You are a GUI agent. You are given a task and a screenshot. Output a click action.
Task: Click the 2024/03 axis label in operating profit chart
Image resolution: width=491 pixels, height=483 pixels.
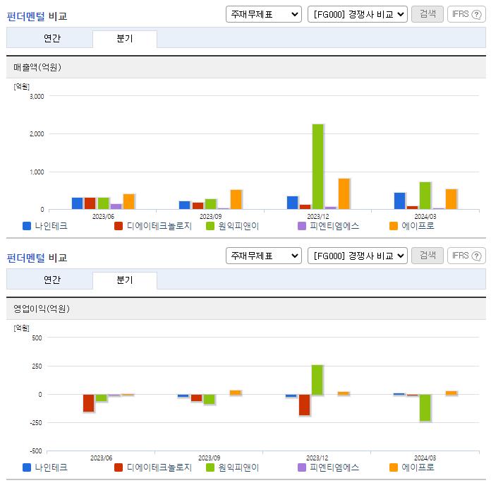click(x=425, y=458)
